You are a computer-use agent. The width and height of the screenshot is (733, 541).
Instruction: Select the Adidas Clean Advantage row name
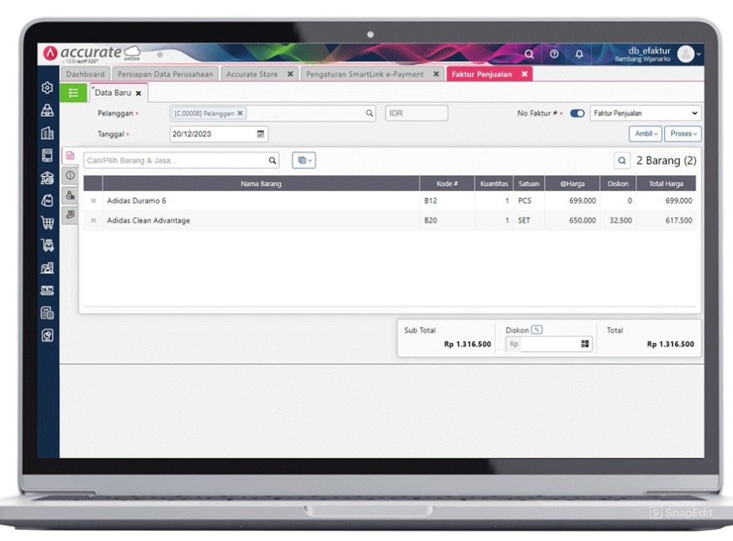point(148,220)
